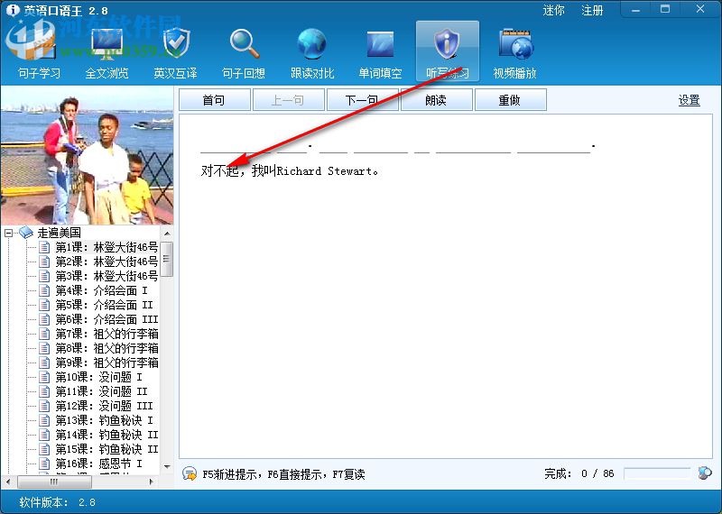Open lesson 第7课: 祖父的行李箱
The width and height of the screenshot is (722, 514).
tap(106, 334)
